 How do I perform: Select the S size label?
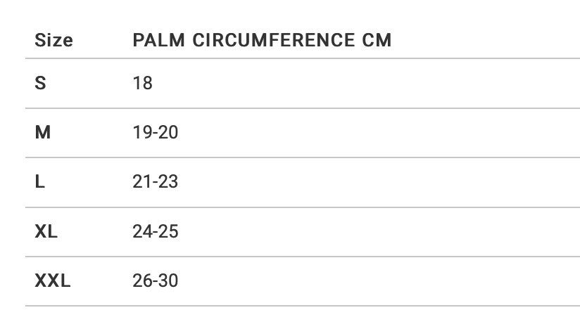coord(40,83)
